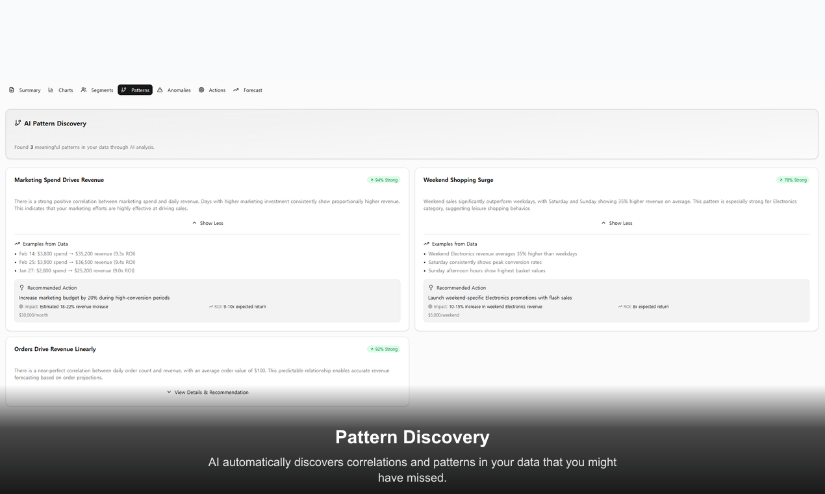Select the Segments people icon
Viewport: 825px width, 494px height.
click(83, 90)
